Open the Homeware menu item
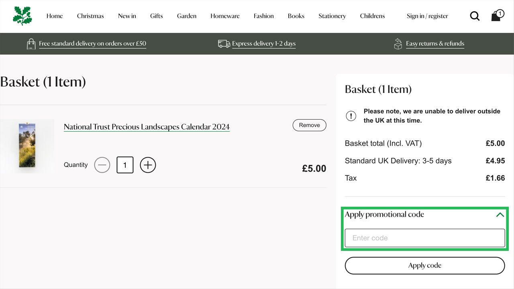Viewport: 514px width, 289px height. pos(225,16)
